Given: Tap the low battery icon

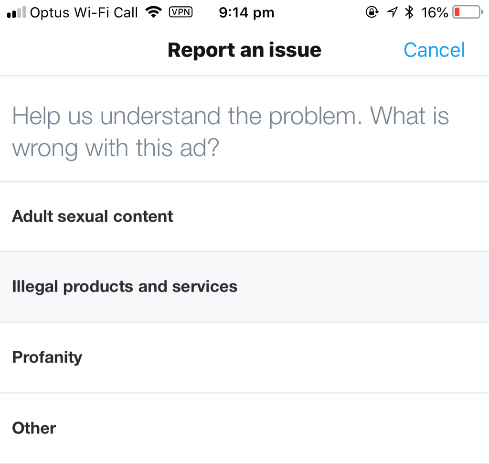Looking at the screenshot, I should (467, 13).
